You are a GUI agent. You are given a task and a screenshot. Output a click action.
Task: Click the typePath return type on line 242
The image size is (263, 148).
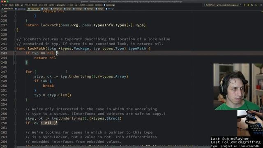pos(137,49)
